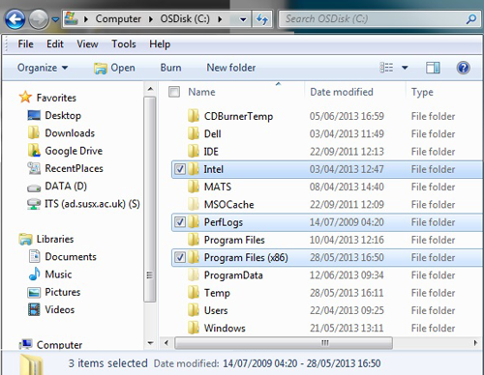
Task: Open the Edit menu
Action: pos(55,43)
